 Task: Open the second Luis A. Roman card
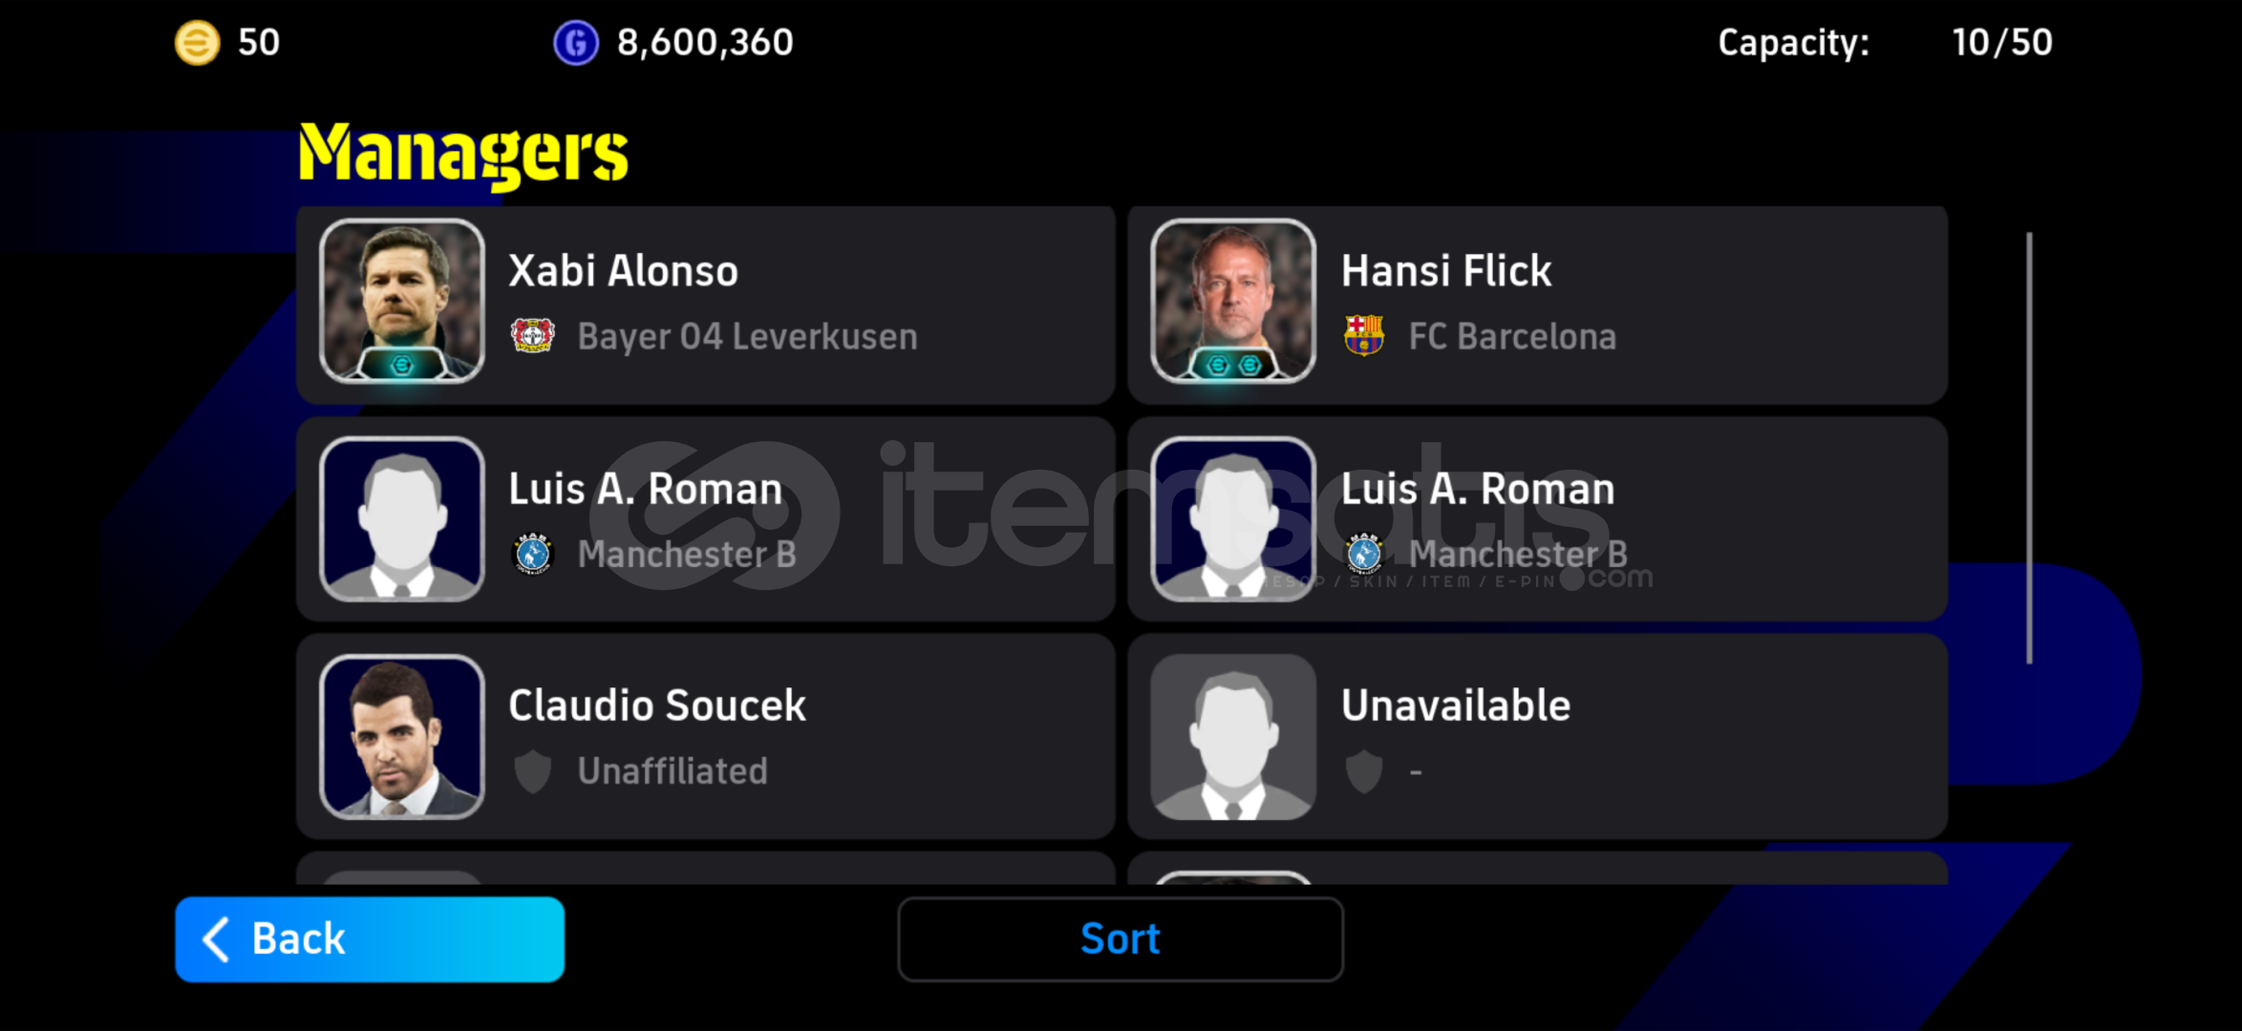pyautogui.click(x=1537, y=519)
